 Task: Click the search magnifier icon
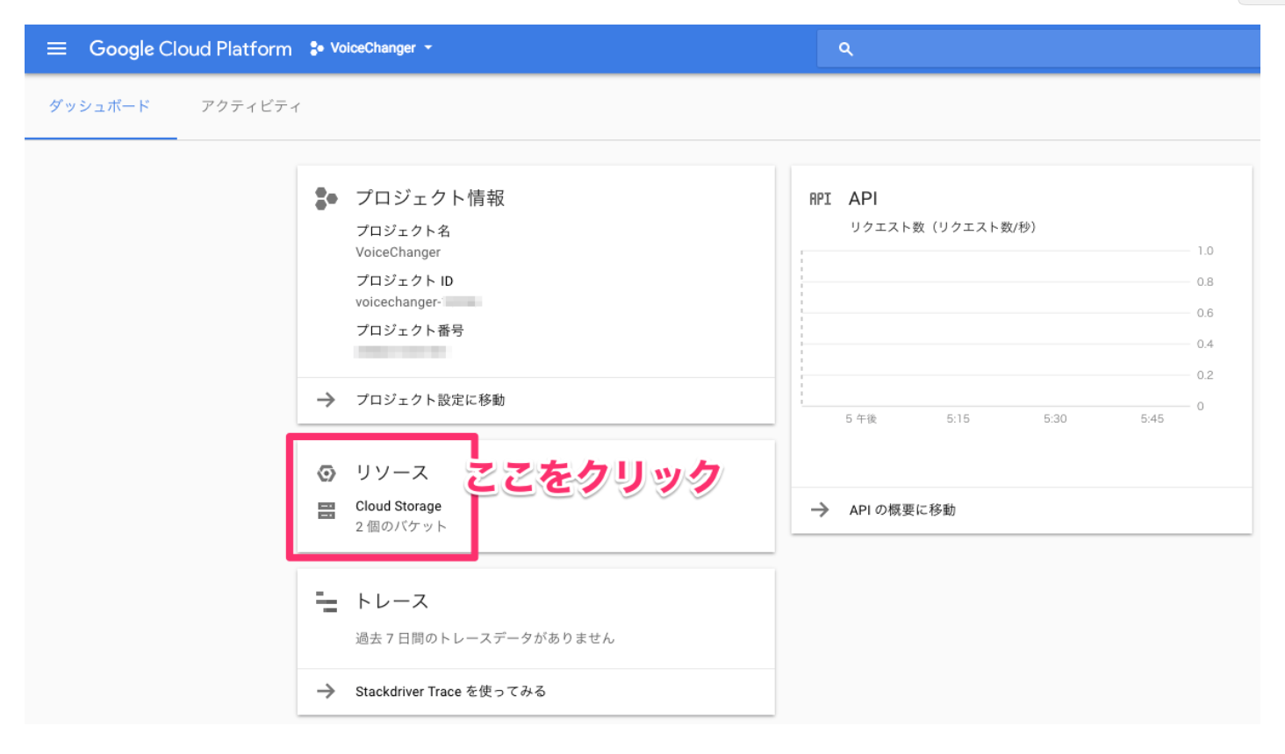tap(845, 49)
